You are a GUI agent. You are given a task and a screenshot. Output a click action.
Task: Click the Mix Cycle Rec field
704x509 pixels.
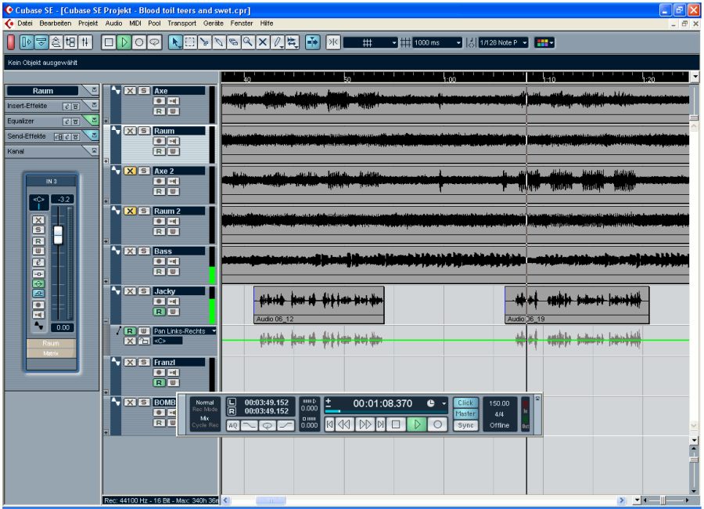click(x=205, y=422)
